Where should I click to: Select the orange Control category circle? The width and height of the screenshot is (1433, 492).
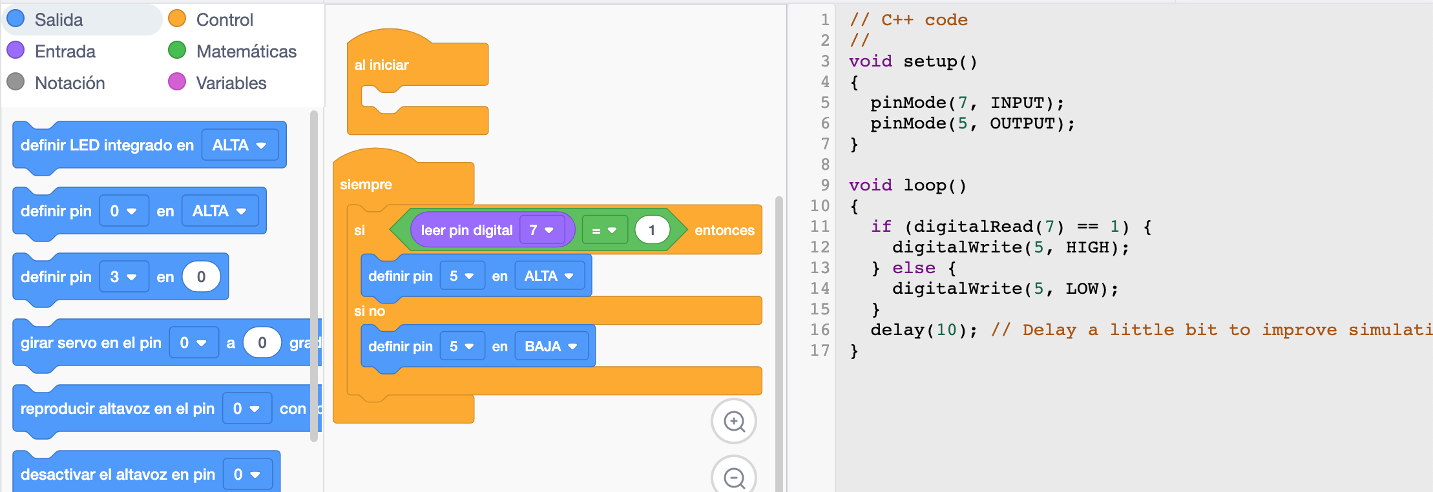click(x=177, y=19)
